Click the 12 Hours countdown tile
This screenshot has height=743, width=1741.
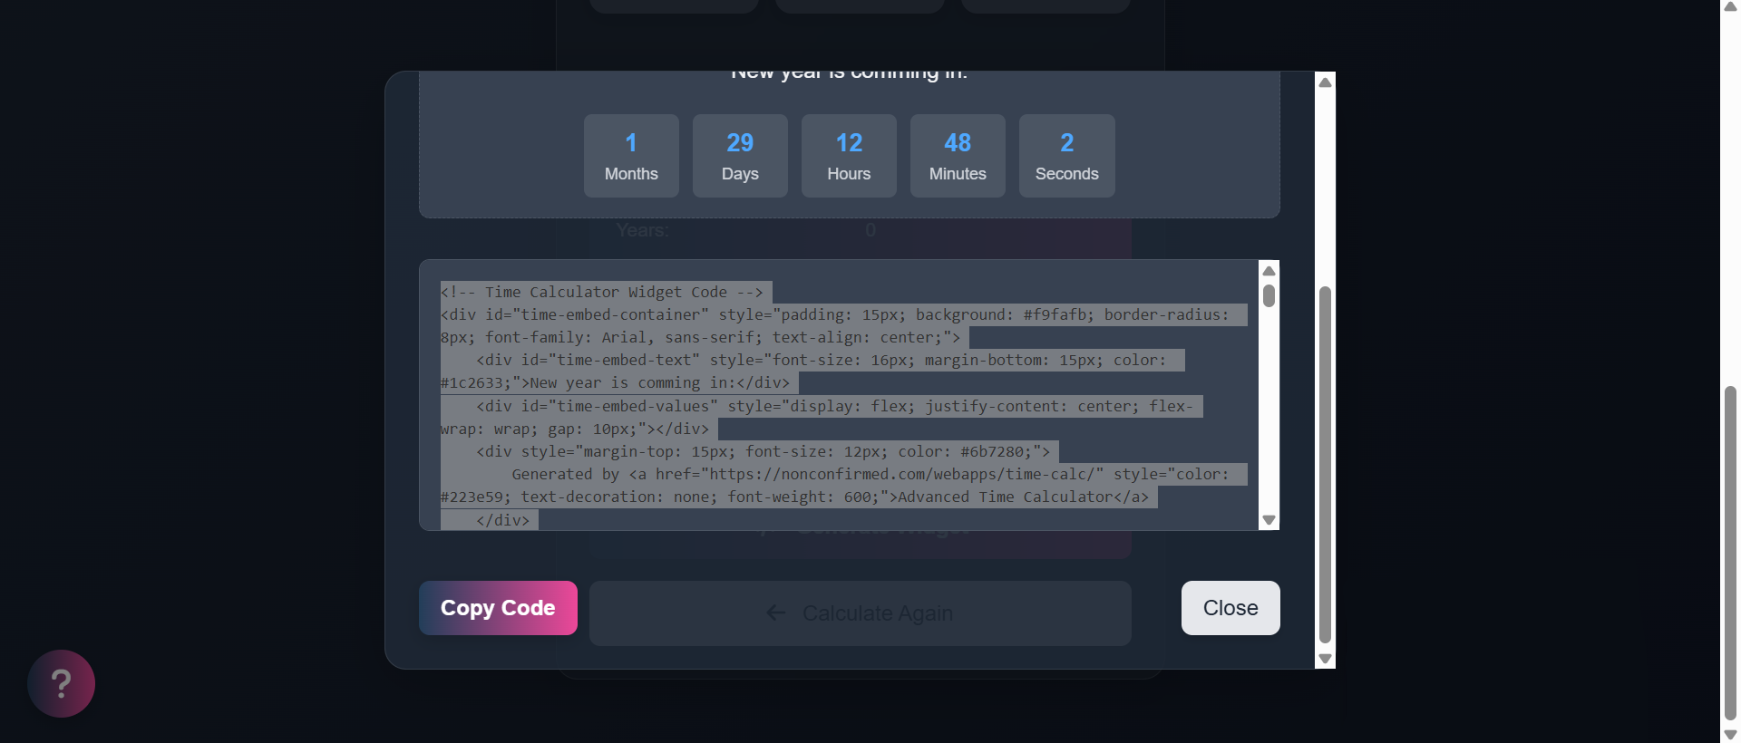(x=849, y=156)
